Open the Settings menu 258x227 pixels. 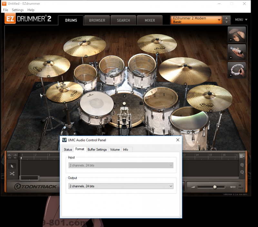pos(18,10)
